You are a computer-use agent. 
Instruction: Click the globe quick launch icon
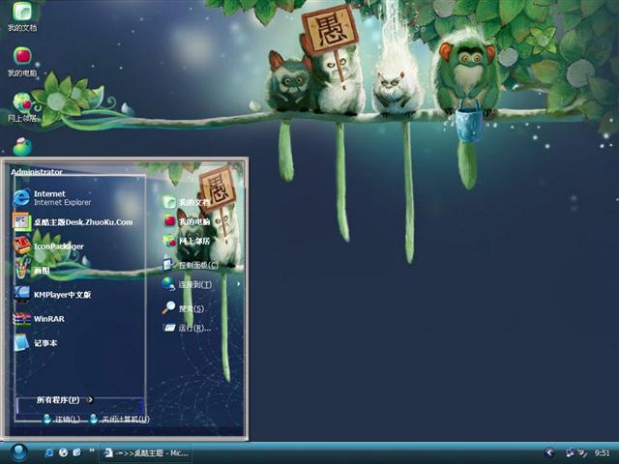point(63,453)
